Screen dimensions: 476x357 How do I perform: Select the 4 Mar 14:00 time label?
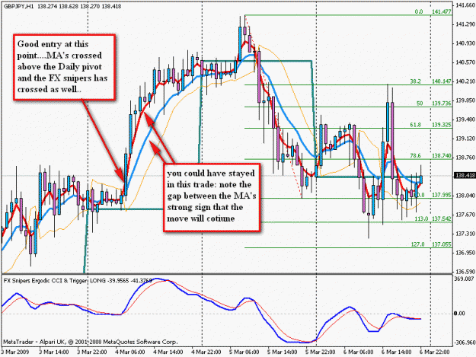click(168, 352)
